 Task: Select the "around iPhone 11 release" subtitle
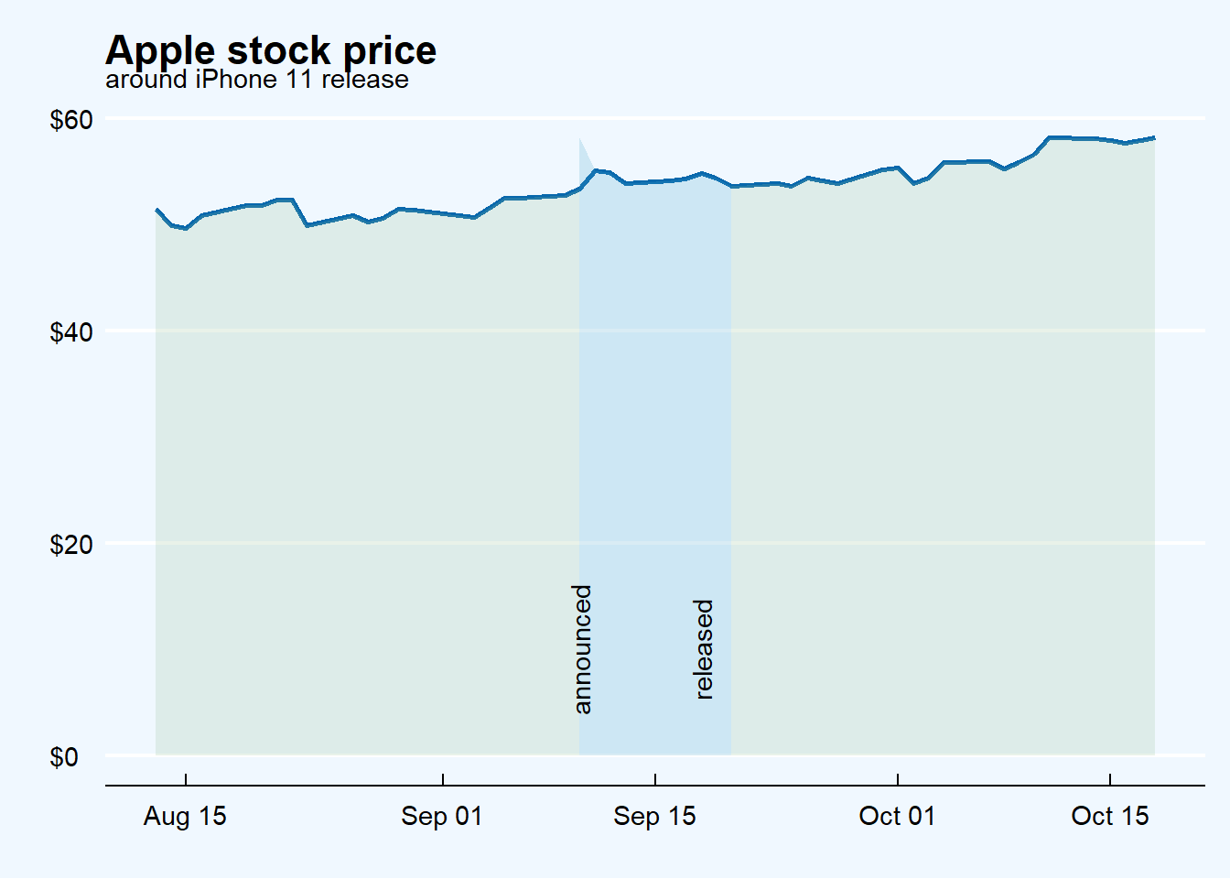(x=257, y=80)
